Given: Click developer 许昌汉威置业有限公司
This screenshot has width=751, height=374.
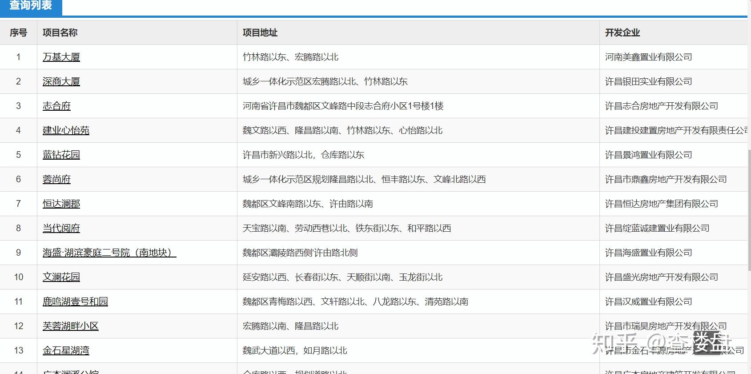Looking at the screenshot, I should point(649,302).
